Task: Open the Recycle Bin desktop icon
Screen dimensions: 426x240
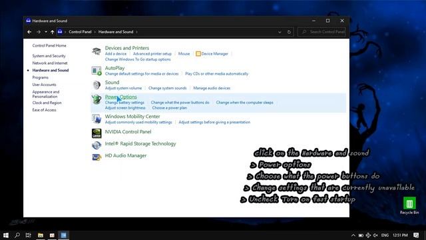Action: point(409,206)
